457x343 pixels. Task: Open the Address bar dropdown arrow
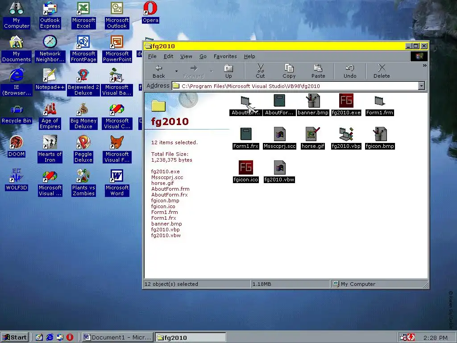tap(421, 86)
